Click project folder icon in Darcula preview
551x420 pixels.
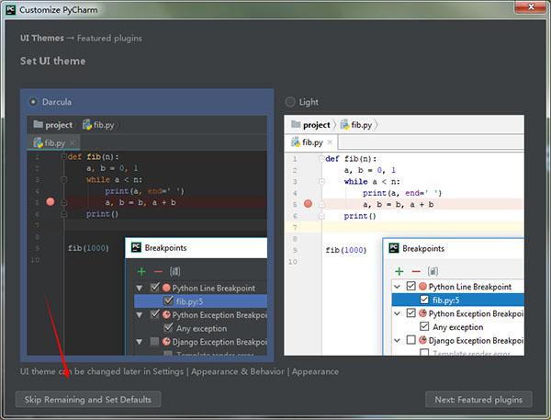38,124
